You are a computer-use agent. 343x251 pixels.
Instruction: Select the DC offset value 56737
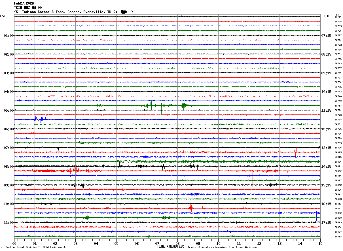tap(338, 68)
